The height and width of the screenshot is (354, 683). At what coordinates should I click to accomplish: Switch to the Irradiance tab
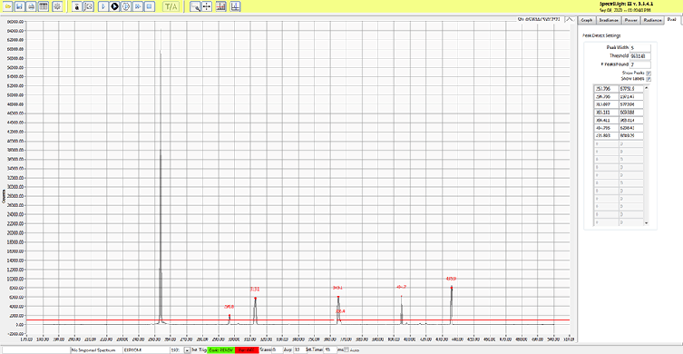click(609, 20)
